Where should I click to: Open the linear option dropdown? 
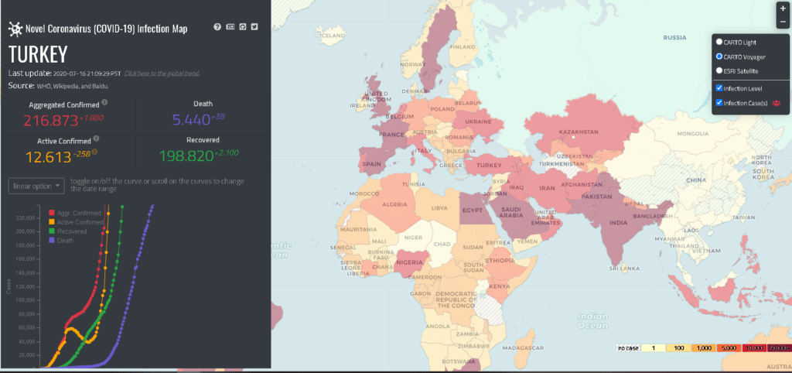point(36,186)
